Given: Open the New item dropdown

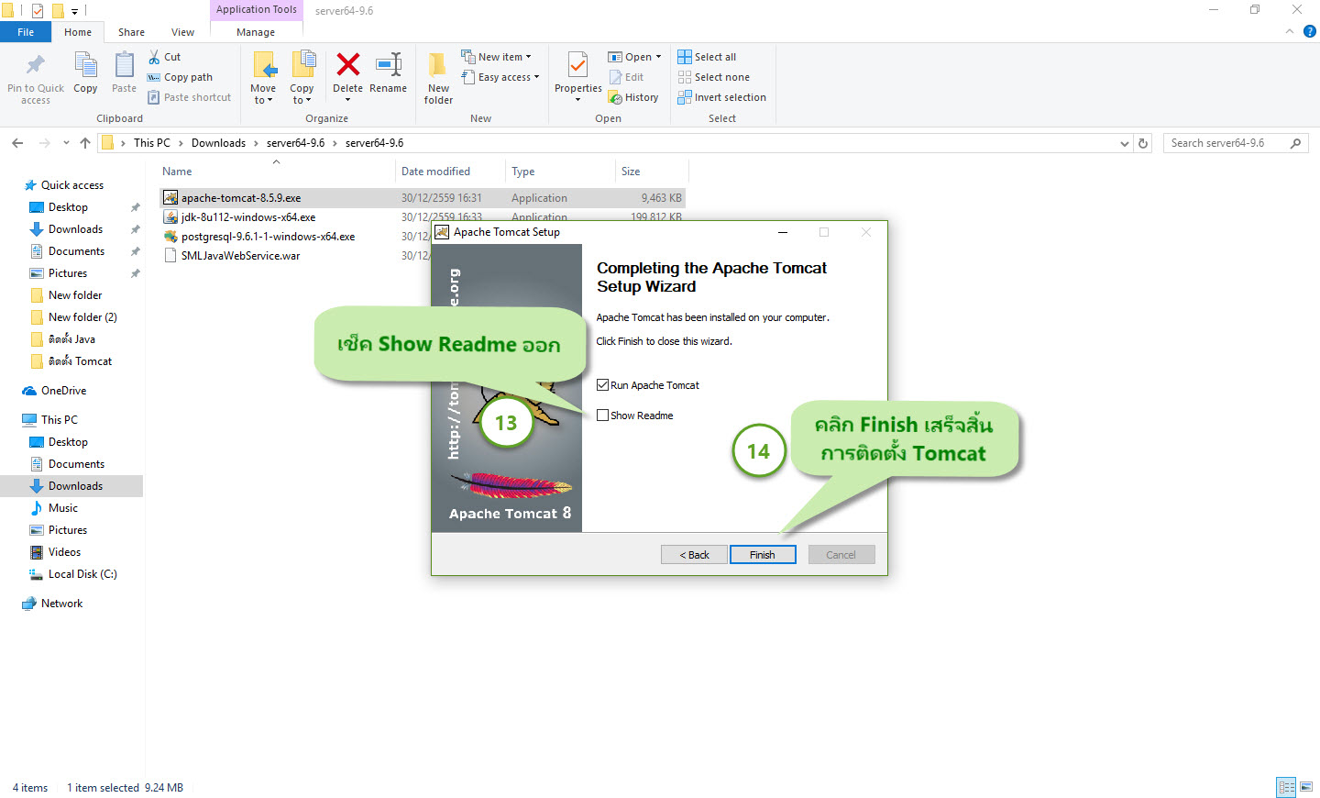Looking at the screenshot, I should click(496, 57).
